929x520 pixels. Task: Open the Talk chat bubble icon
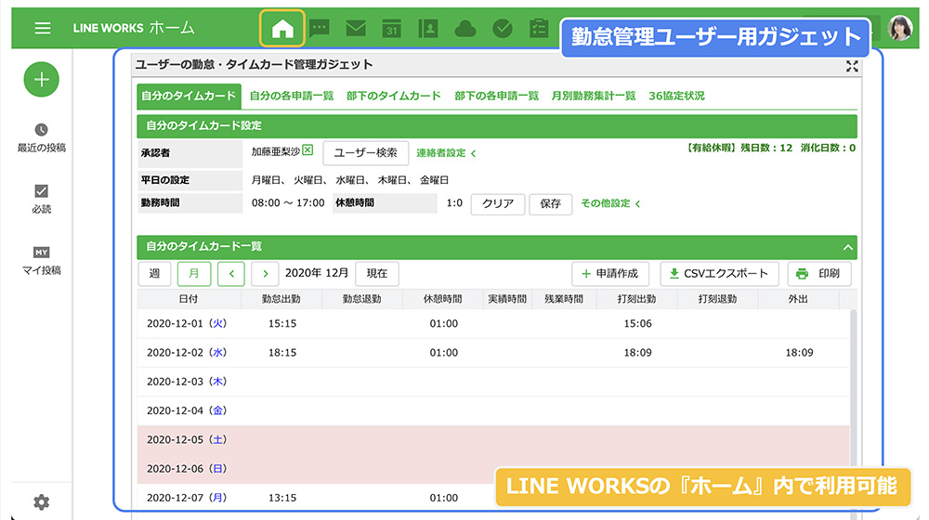tap(320, 28)
